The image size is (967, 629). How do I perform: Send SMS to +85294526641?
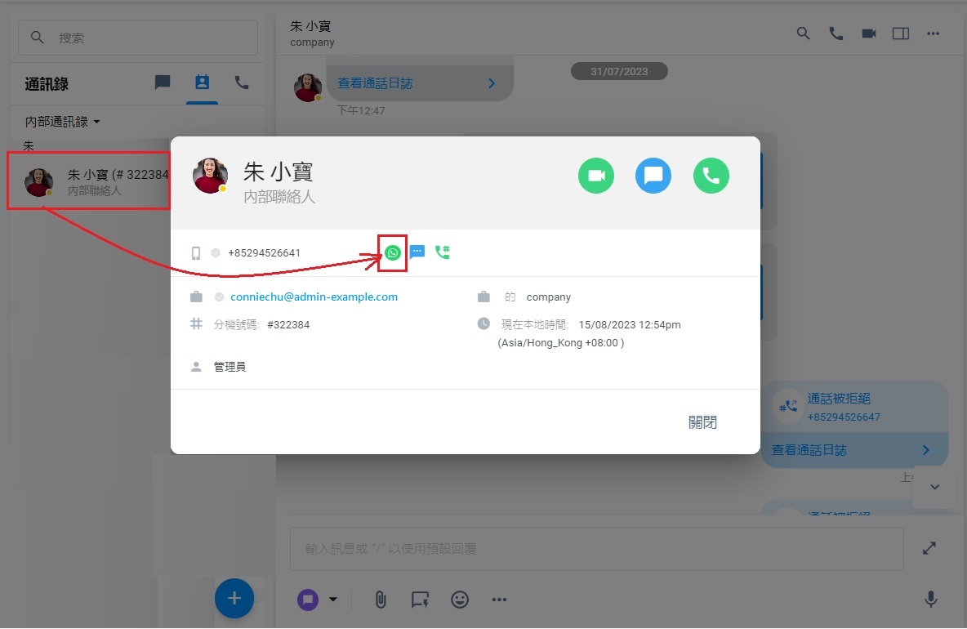click(x=417, y=252)
